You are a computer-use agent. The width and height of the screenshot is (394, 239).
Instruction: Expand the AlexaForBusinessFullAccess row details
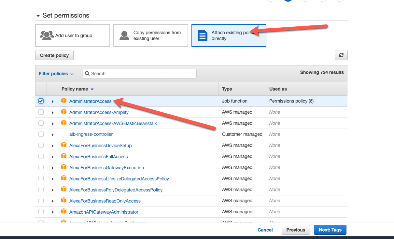[52, 157]
